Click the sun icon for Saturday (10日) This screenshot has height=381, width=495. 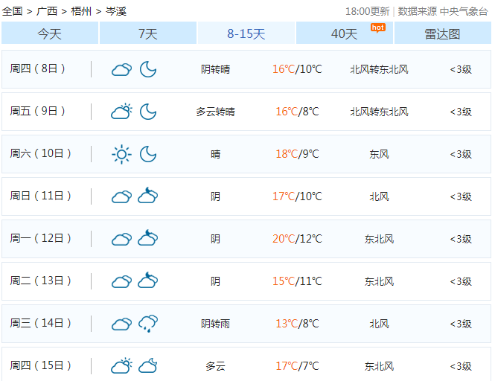(121, 154)
